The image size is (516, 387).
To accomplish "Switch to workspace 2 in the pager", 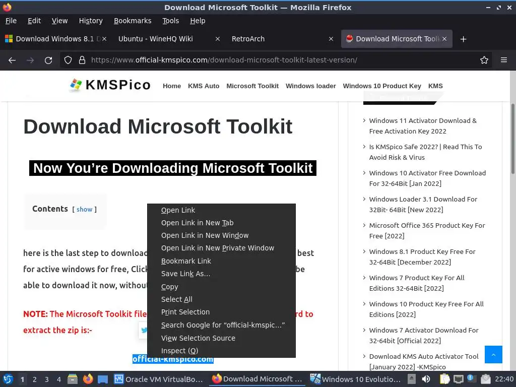I will pos(35,379).
